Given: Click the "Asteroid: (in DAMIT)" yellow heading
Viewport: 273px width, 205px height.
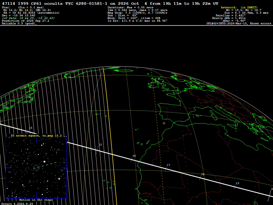Looking at the screenshot, I should coord(239,7).
